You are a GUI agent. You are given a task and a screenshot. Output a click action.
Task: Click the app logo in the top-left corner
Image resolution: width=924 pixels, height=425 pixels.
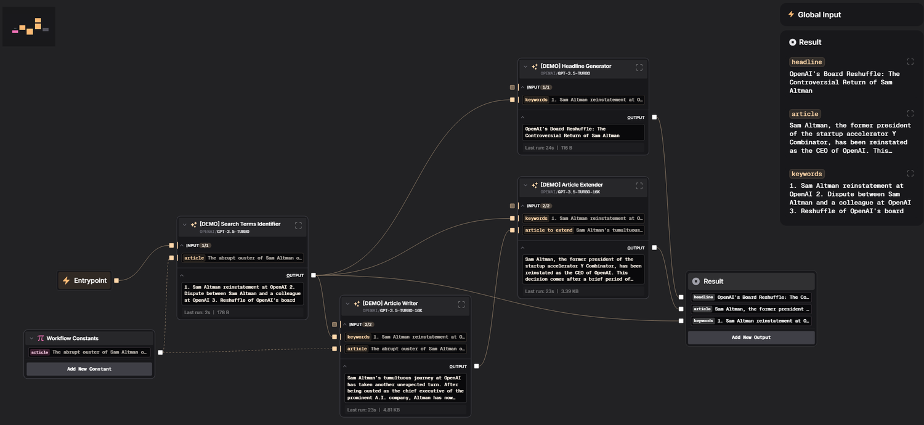point(28,26)
